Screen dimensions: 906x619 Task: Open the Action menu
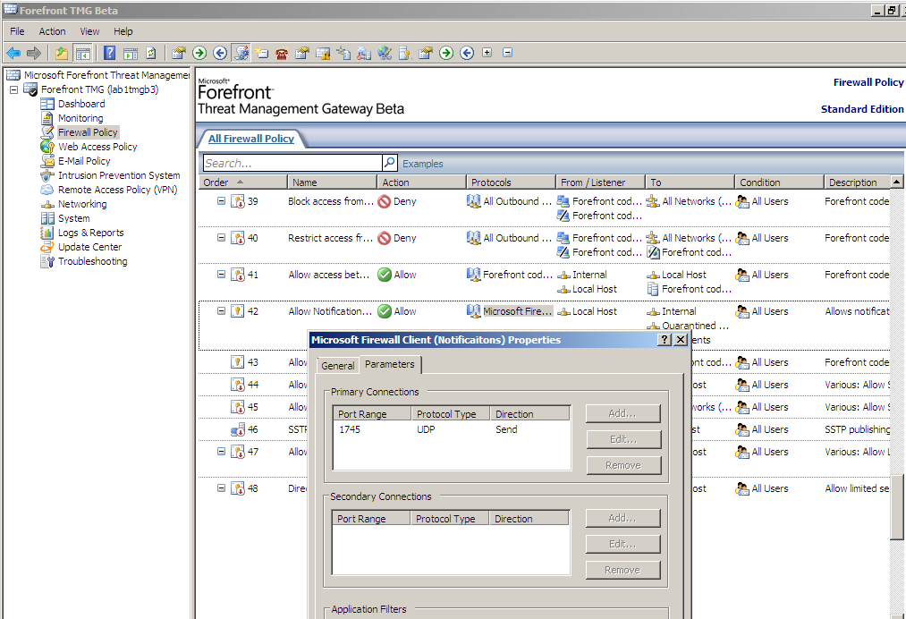click(52, 31)
